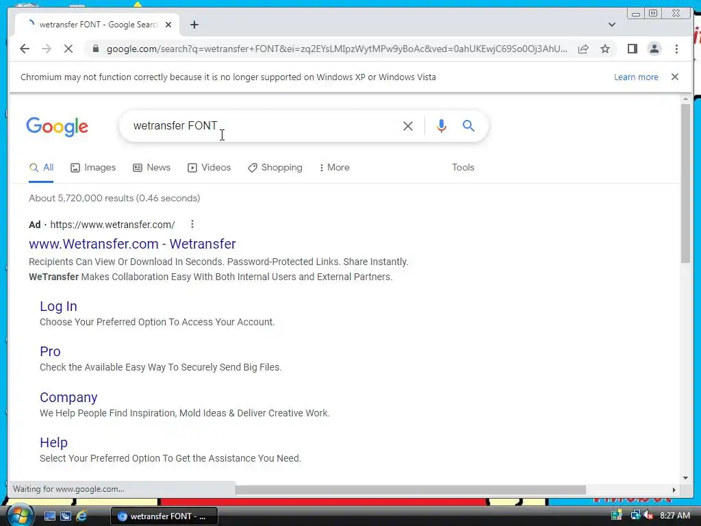Switch to News results tab
The height and width of the screenshot is (526, 701).
151,167
